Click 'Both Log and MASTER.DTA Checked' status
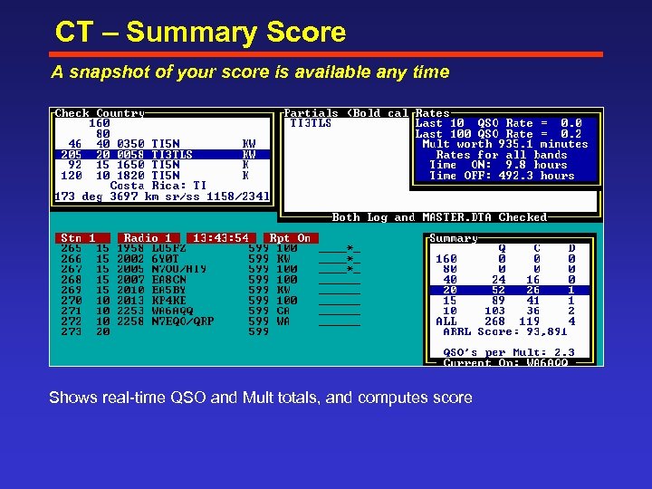The width and height of the screenshot is (652, 489). click(439, 217)
